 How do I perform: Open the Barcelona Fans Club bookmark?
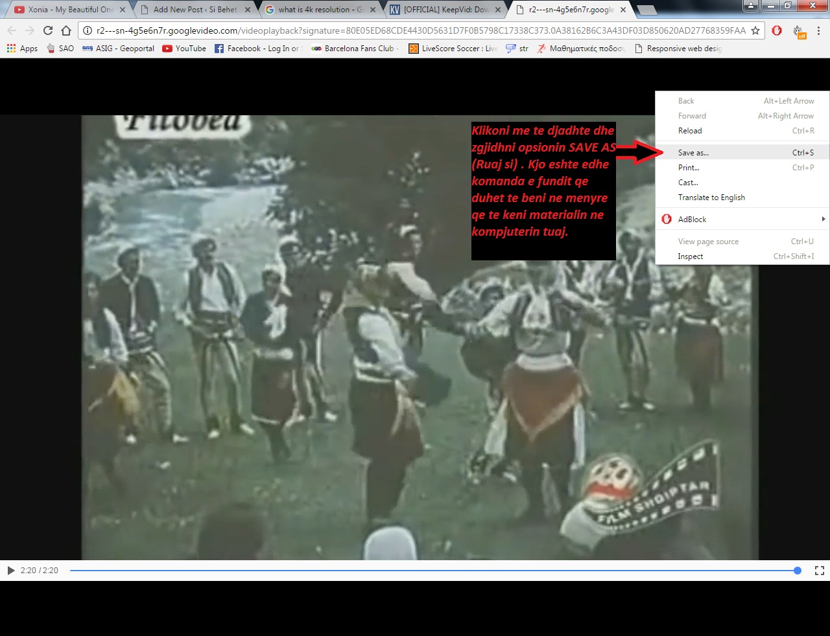(354, 49)
